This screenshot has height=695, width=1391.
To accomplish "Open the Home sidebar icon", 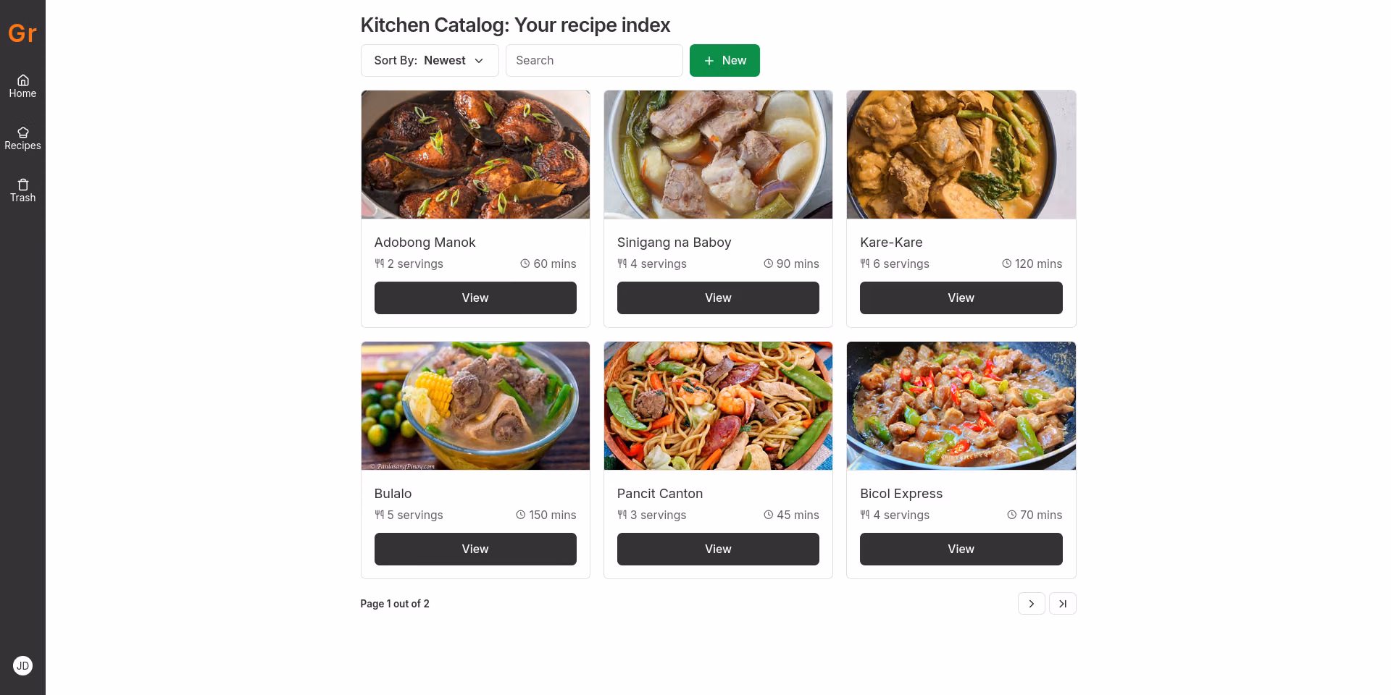I will [22, 80].
